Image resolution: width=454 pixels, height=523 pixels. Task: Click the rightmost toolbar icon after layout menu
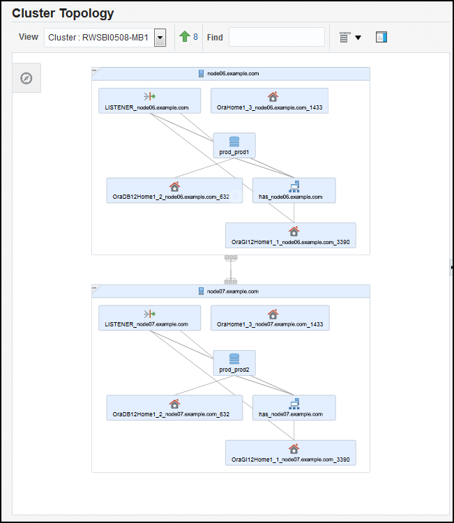pos(381,38)
